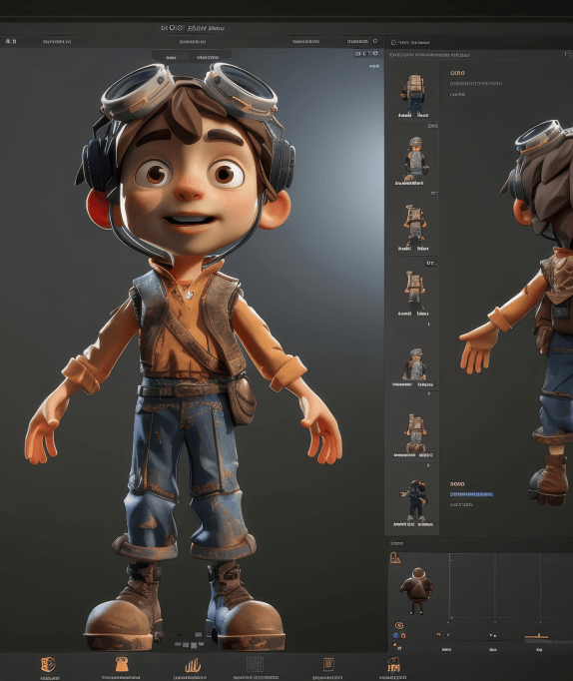Click the heading text above the blue highlighted line
The image size is (573, 681).
pos(457,484)
